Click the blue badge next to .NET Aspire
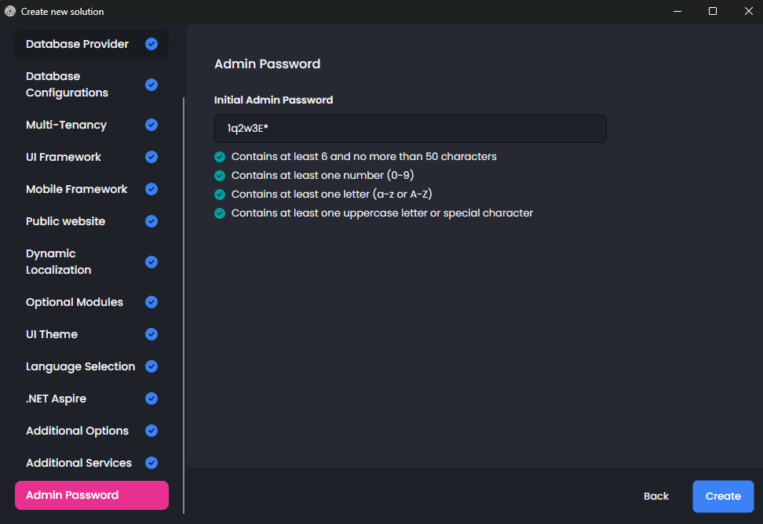 (x=151, y=398)
